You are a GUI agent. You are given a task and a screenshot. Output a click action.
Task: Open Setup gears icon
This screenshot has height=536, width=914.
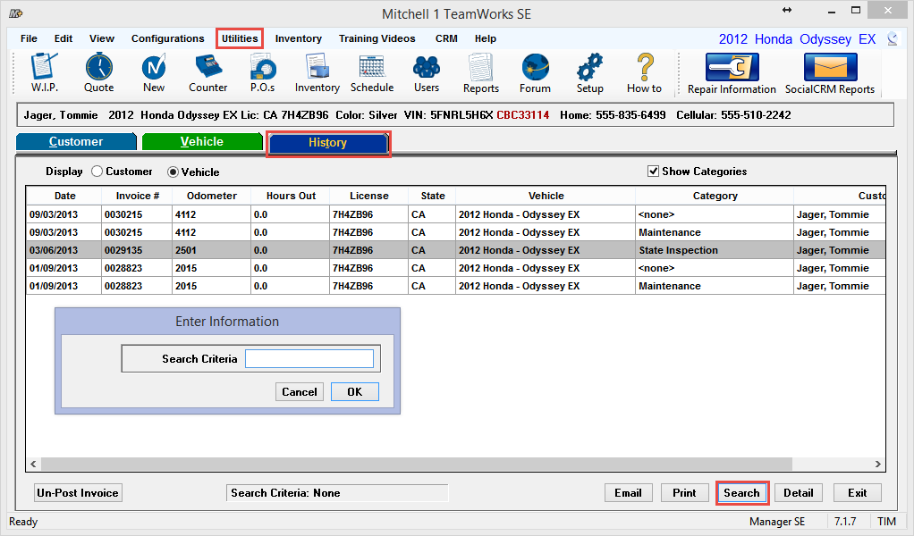click(590, 72)
